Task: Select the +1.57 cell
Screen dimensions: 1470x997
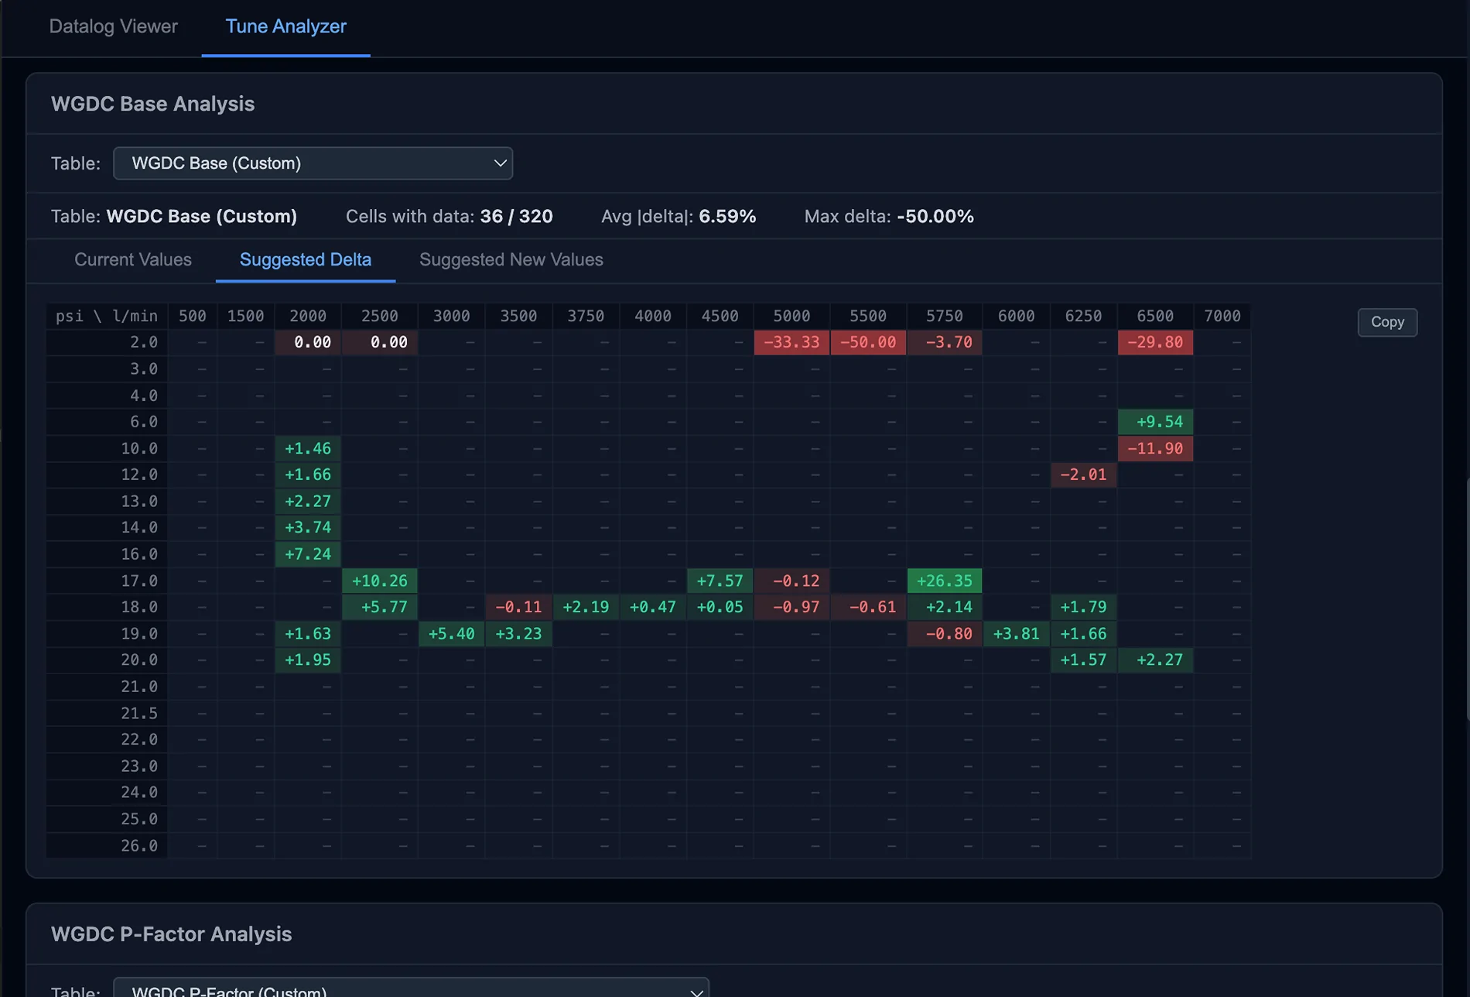Action: click(x=1083, y=660)
